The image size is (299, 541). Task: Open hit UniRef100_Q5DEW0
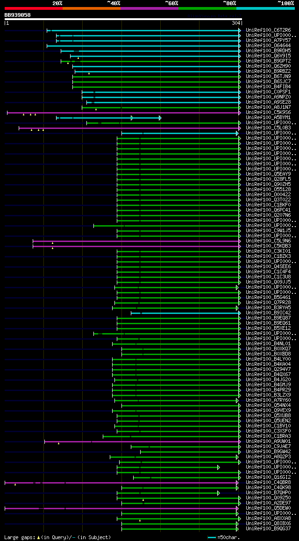coord(268,508)
